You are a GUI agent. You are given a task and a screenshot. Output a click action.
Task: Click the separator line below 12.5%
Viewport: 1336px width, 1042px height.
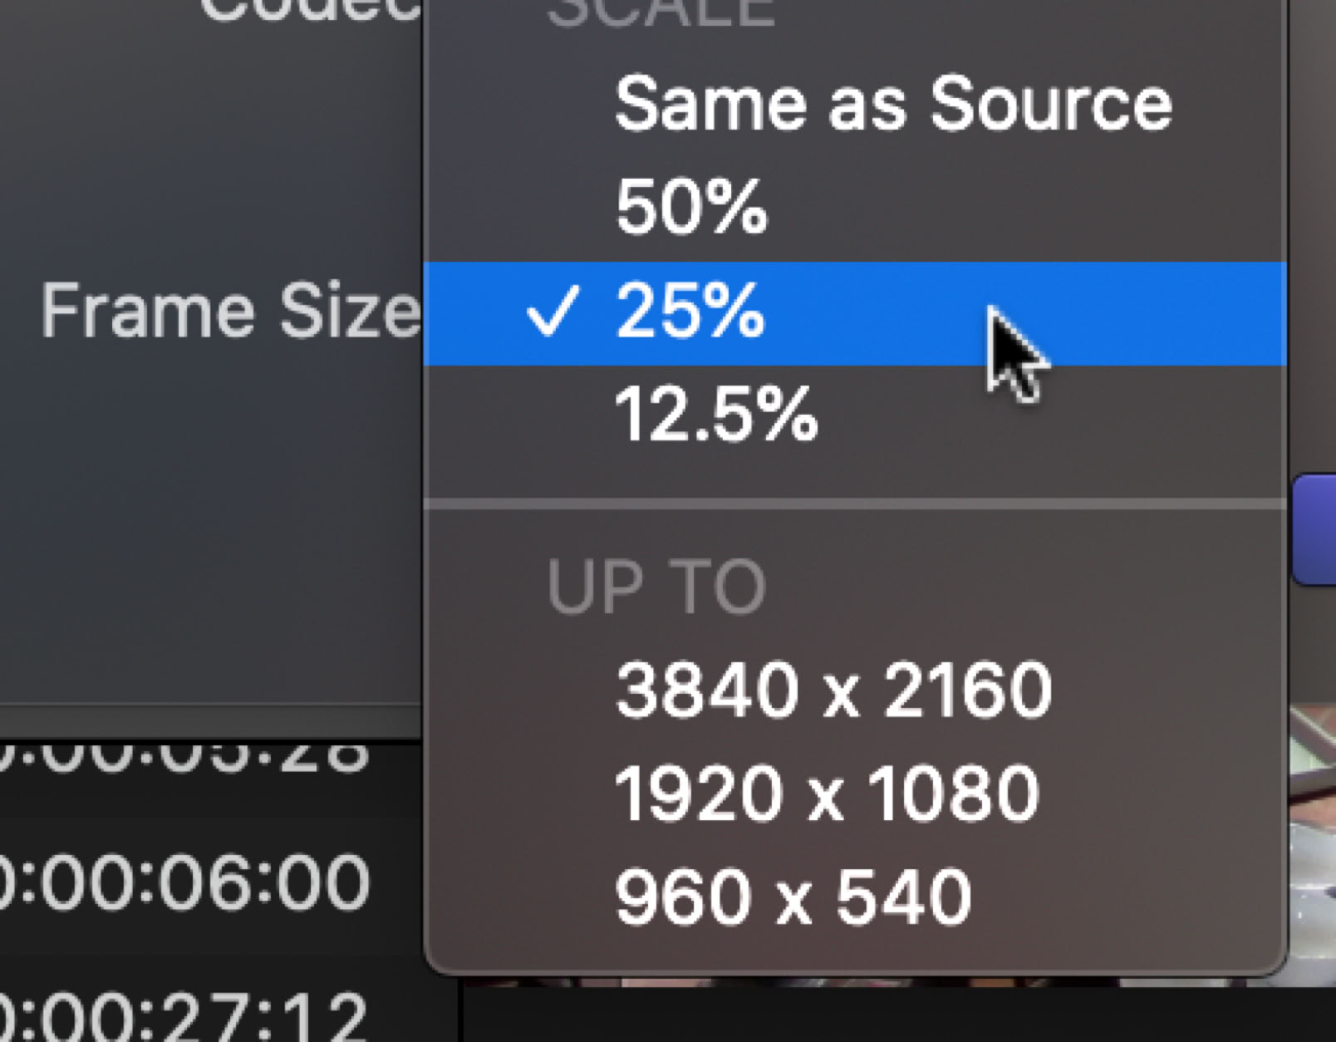(x=854, y=504)
